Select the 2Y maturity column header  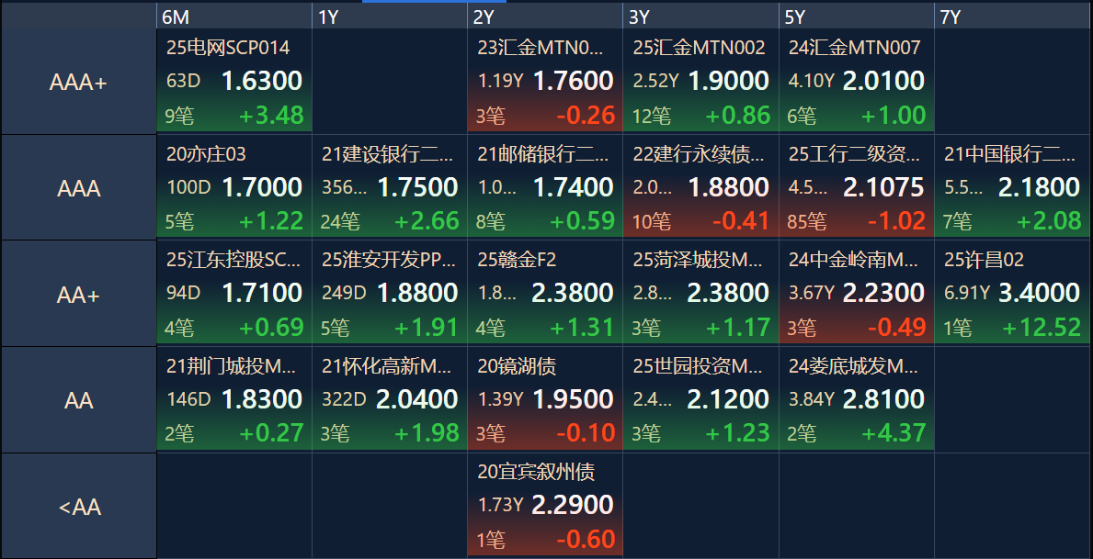click(x=545, y=17)
